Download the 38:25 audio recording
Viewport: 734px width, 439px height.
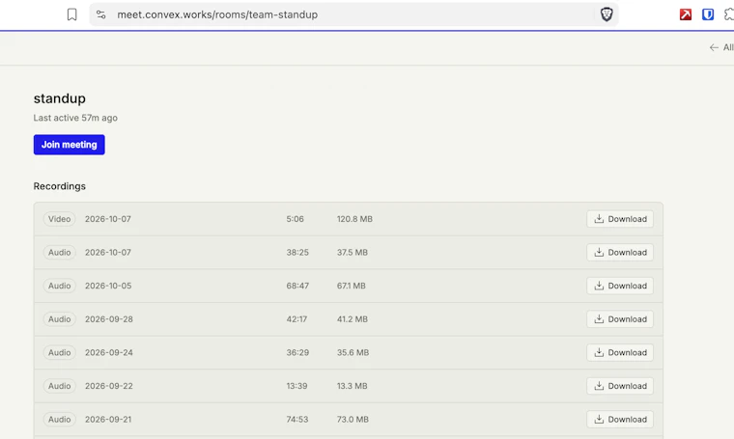click(620, 253)
